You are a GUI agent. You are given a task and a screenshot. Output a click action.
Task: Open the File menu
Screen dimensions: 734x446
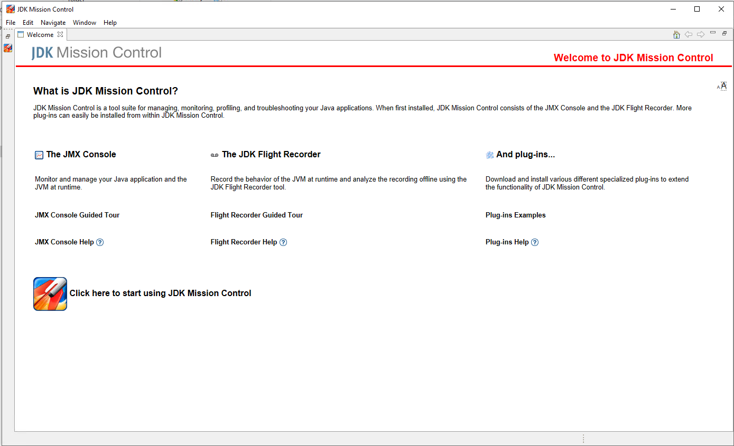click(x=11, y=23)
